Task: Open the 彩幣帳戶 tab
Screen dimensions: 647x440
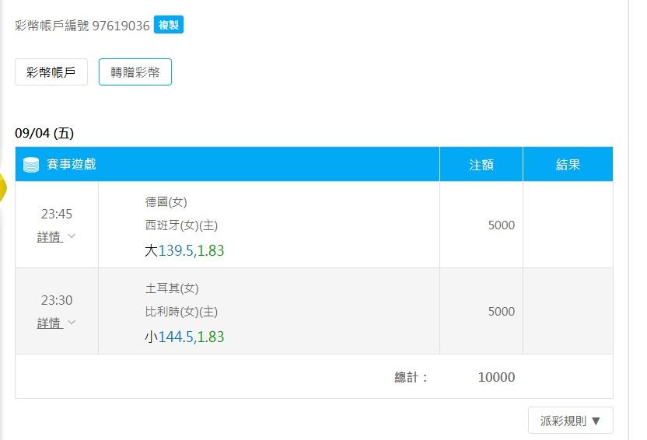Action: coord(51,72)
